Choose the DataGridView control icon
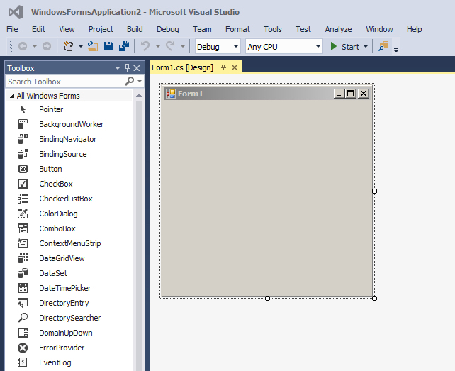This screenshot has height=371, width=455. point(23,258)
